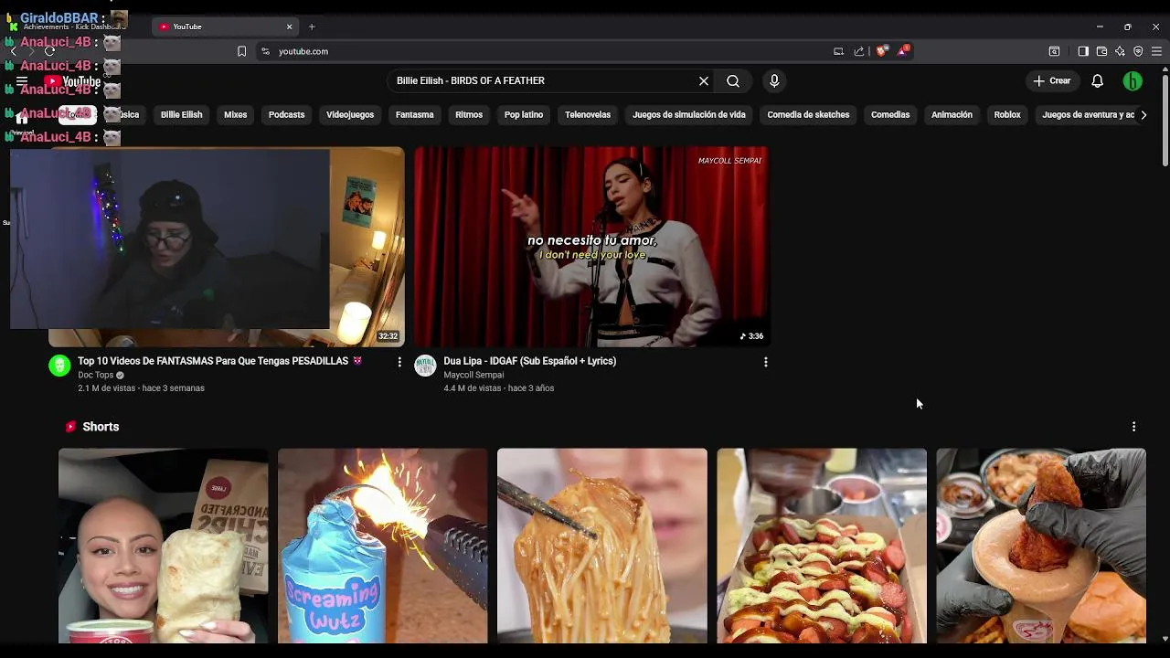Viewport: 1170px width, 658px height.
Task: Open the burrito Short thumbnail
Action: click(x=164, y=546)
